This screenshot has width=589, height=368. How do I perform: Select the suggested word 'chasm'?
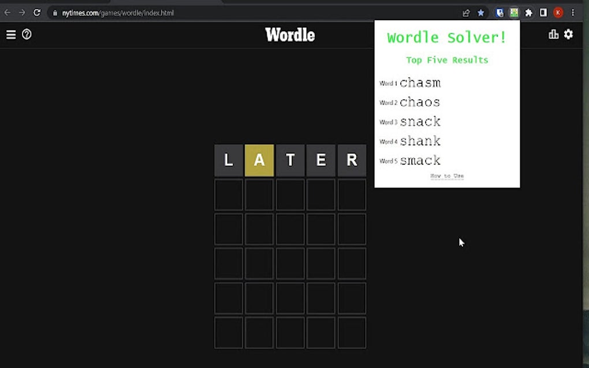420,82
